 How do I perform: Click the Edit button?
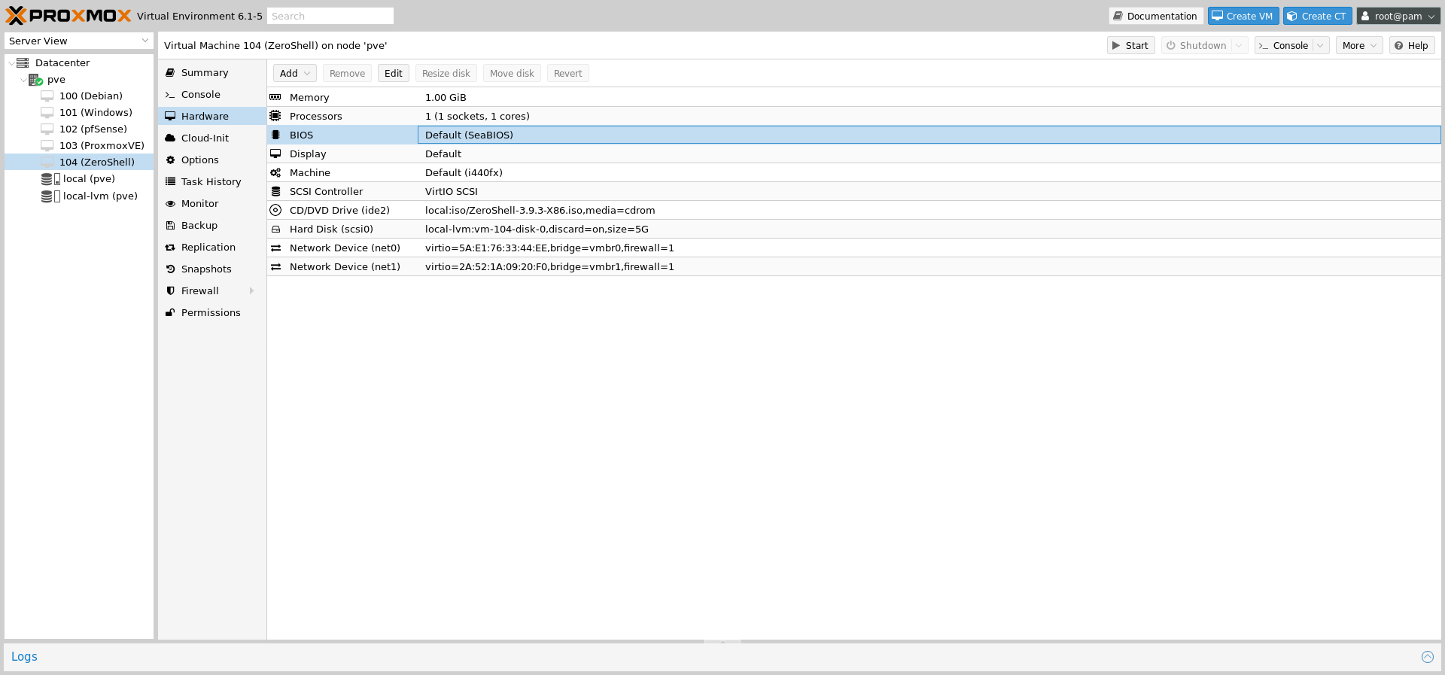(393, 73)
